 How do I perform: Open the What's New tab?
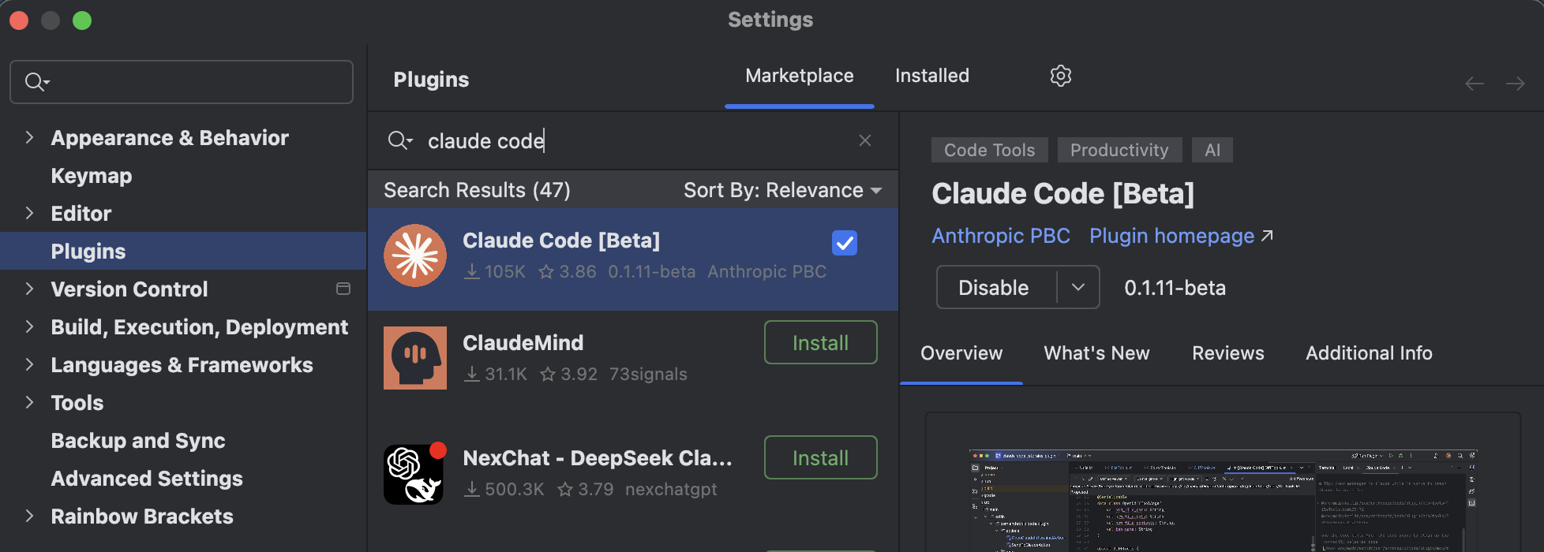pos(1096,353)
